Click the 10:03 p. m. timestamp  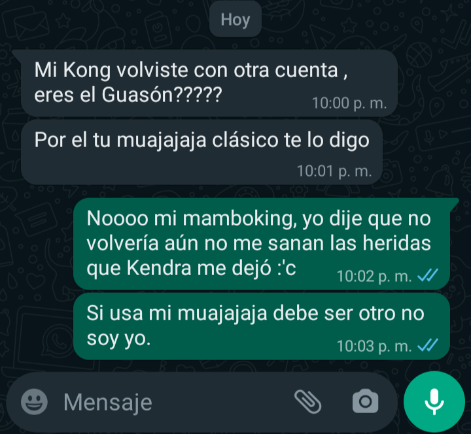tap(374, 346)
